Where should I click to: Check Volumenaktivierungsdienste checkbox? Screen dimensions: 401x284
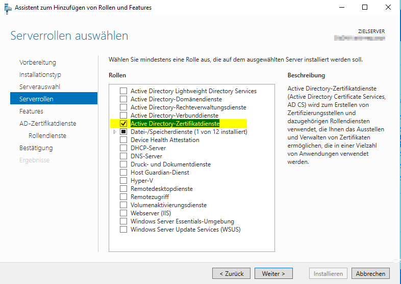click(x=123, y=205)
